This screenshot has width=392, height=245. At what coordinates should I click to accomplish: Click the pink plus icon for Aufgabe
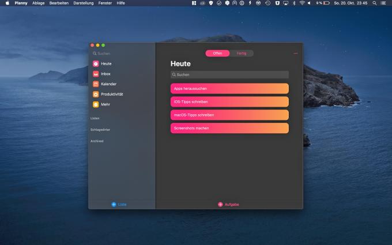pyautogui.click(x=220, y=205)
